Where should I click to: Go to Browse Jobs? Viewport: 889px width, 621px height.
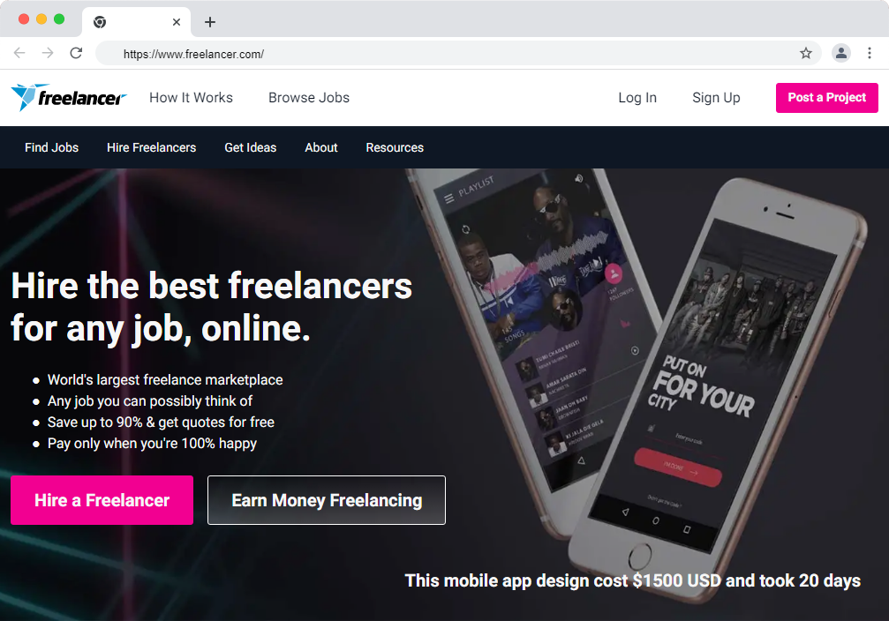[309, 97]
